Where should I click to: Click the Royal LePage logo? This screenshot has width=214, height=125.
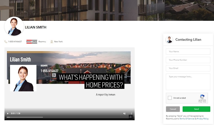tap(32, 42)
